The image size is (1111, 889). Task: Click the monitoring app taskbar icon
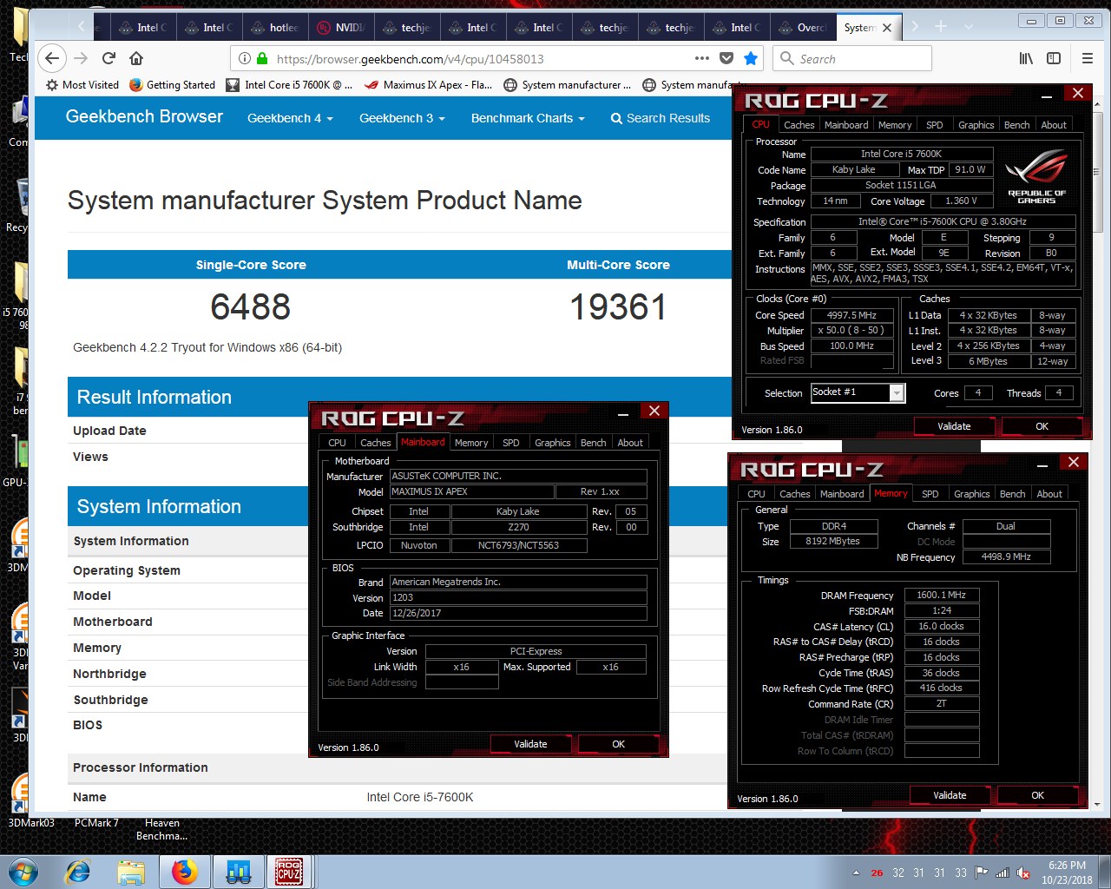tap(237, 872)
